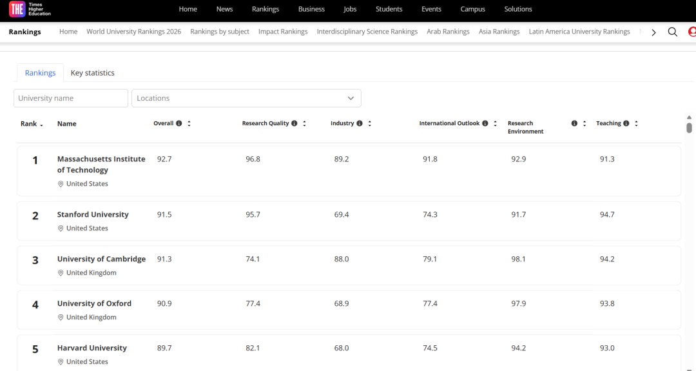Open the Locations dropdown
Viewport: 696px width, 371px height.
246,98
